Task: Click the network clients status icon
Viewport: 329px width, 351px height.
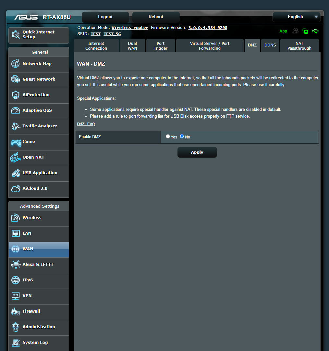Action: 305,31
